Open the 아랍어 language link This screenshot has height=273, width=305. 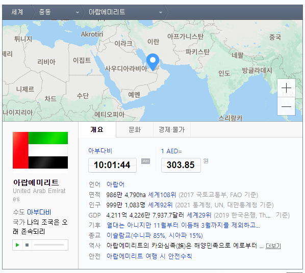click(x=115, y=184)
